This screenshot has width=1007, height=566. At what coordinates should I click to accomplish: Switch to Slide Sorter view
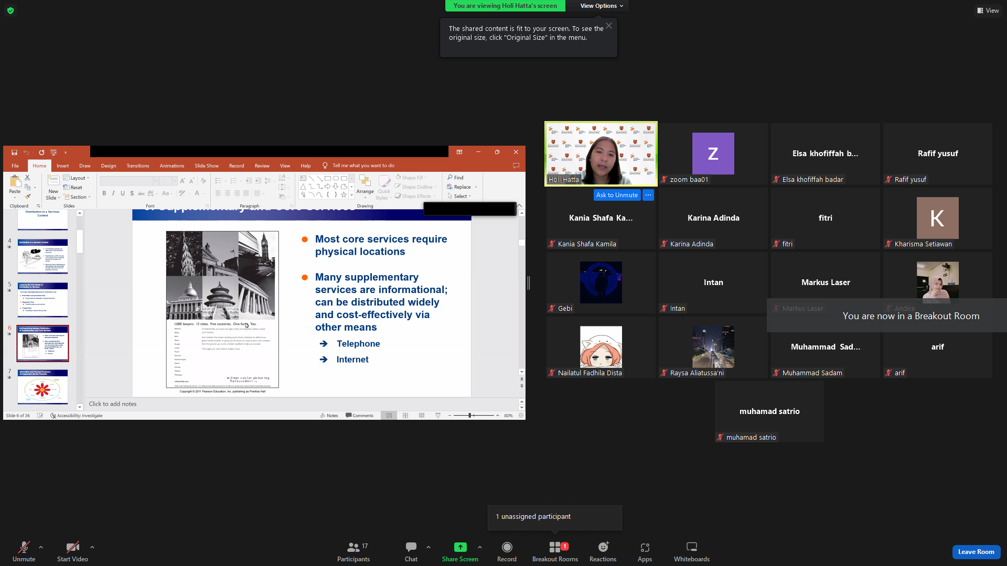coord(405,416)
